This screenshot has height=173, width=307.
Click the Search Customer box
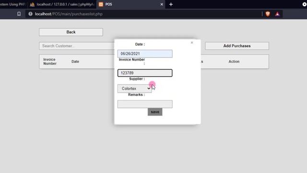coord(77,46)
